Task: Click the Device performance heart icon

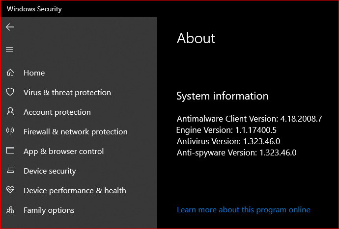Action: pos(10,190)
